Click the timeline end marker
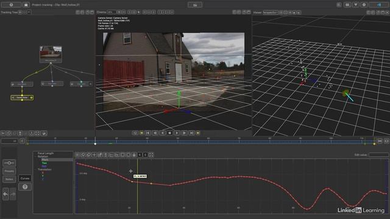The height and width of the screenshot is (219, 390). 374,144
